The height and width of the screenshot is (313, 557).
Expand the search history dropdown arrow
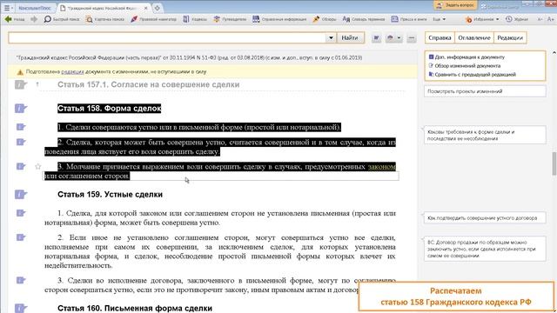(x=331, y=37)
